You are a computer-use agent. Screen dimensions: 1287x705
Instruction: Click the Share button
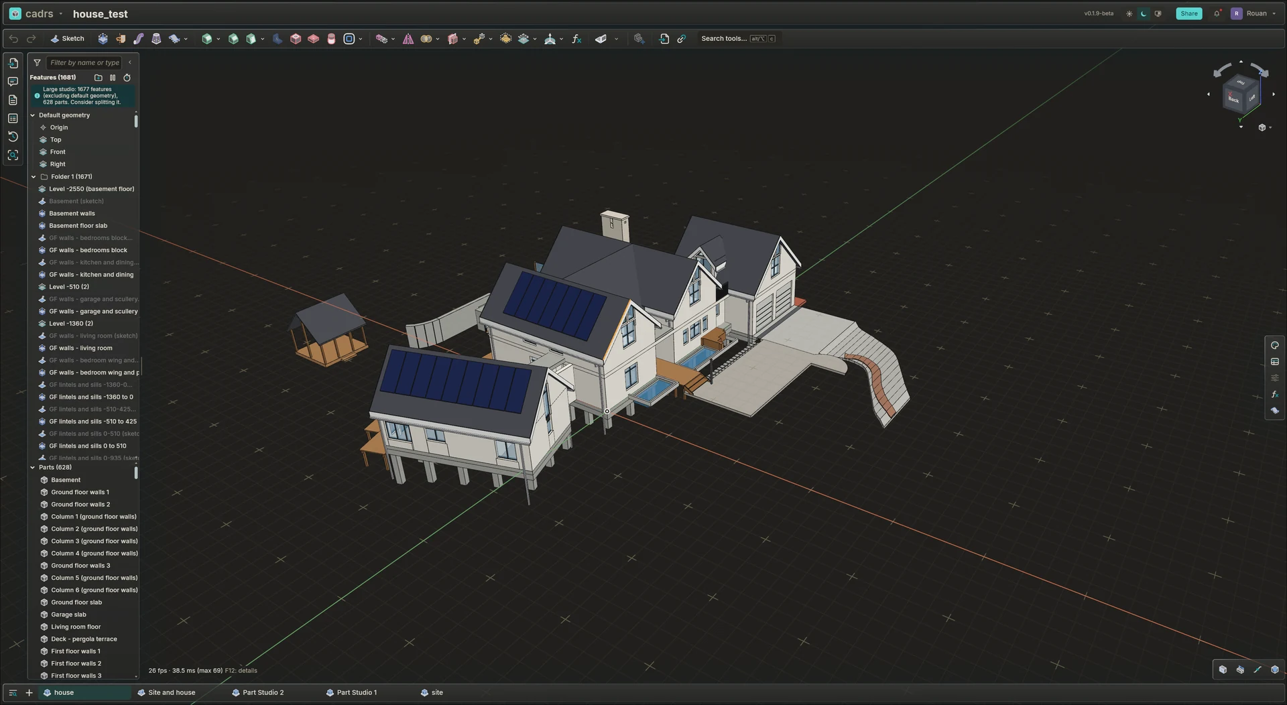click(1188, 13)
